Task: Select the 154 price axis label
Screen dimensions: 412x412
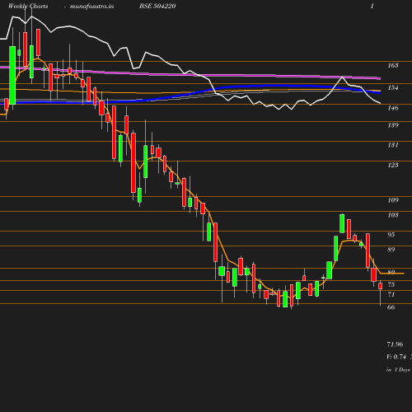Action: 393,87
